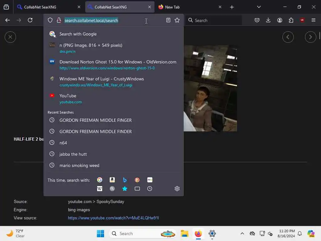321x241 pixels.
Task: Search bookmarks using the blue star icon
Action: pyautogui.click(x=125, y=189)
